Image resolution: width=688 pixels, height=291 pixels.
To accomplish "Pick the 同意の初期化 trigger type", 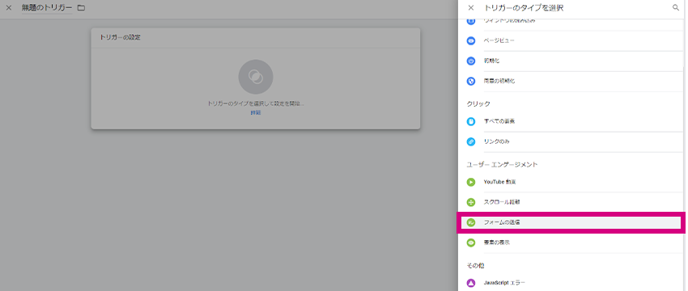I will click(571, 81).
